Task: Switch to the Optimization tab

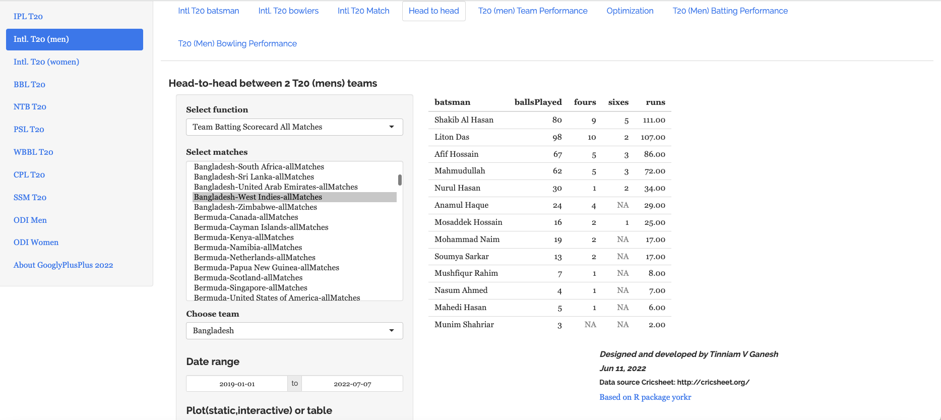Action: pyautogui.click(x=630, y=11)
